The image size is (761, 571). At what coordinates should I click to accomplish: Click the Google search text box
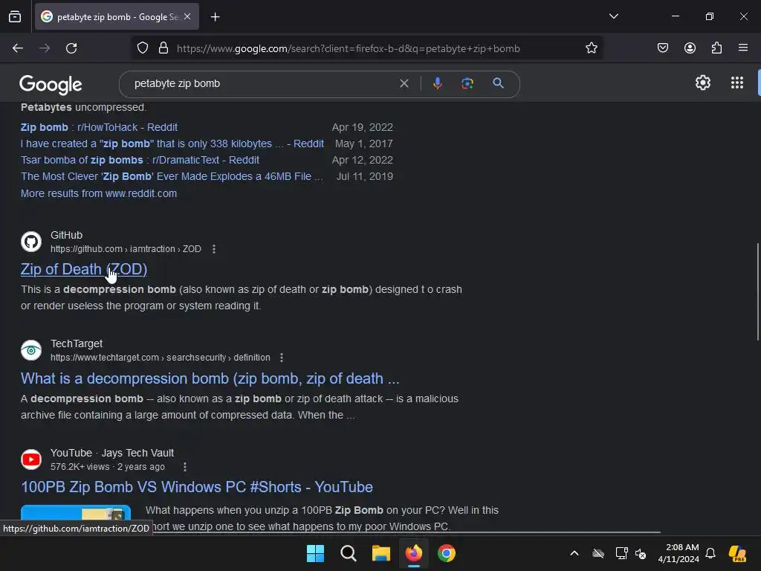(x=262, y=83)
